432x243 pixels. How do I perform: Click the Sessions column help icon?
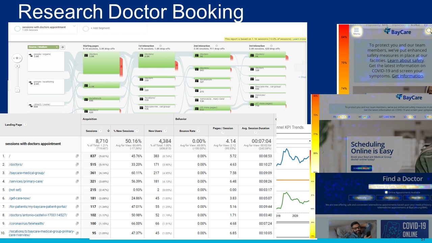[100, 131]
